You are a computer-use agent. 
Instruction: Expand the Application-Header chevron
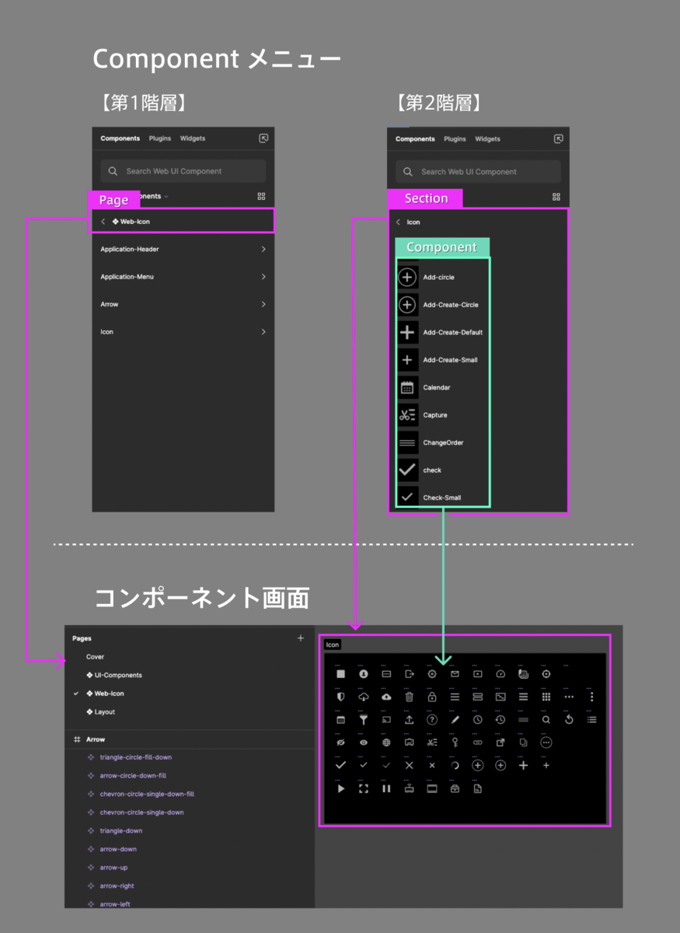click(x=263, y=250)
